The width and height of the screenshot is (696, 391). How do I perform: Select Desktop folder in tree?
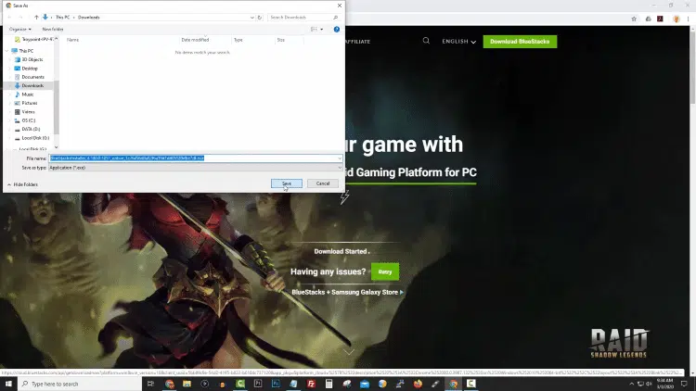[30, 69]
